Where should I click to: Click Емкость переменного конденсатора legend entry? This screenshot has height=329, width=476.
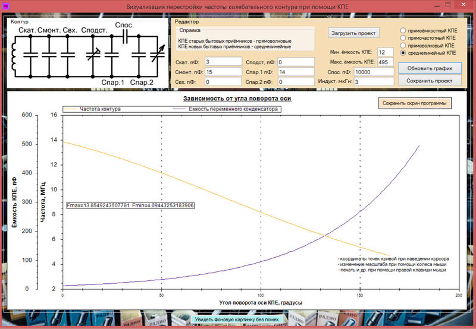pyautogui.click(x=226, y=109)
